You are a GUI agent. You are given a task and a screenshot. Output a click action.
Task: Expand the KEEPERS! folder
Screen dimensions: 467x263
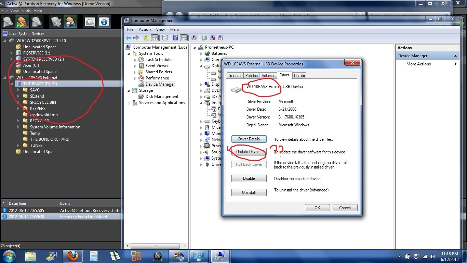(x=18, y=109)
